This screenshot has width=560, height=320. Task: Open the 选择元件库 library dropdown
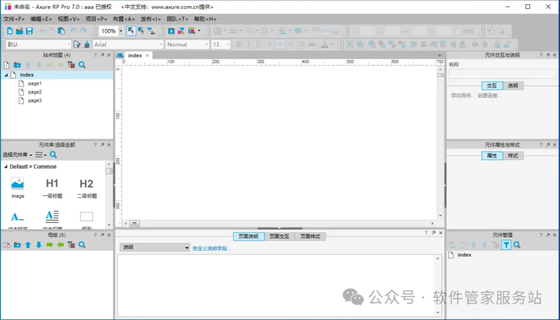[x=17, y=155]
